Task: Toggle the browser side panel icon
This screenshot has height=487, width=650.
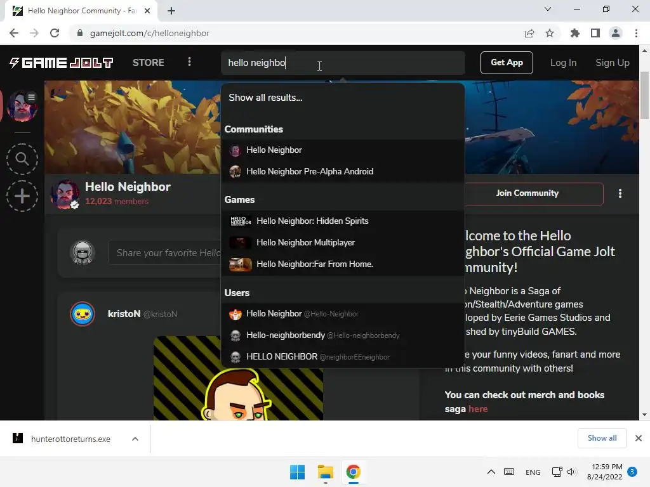Action: [595, 33]
